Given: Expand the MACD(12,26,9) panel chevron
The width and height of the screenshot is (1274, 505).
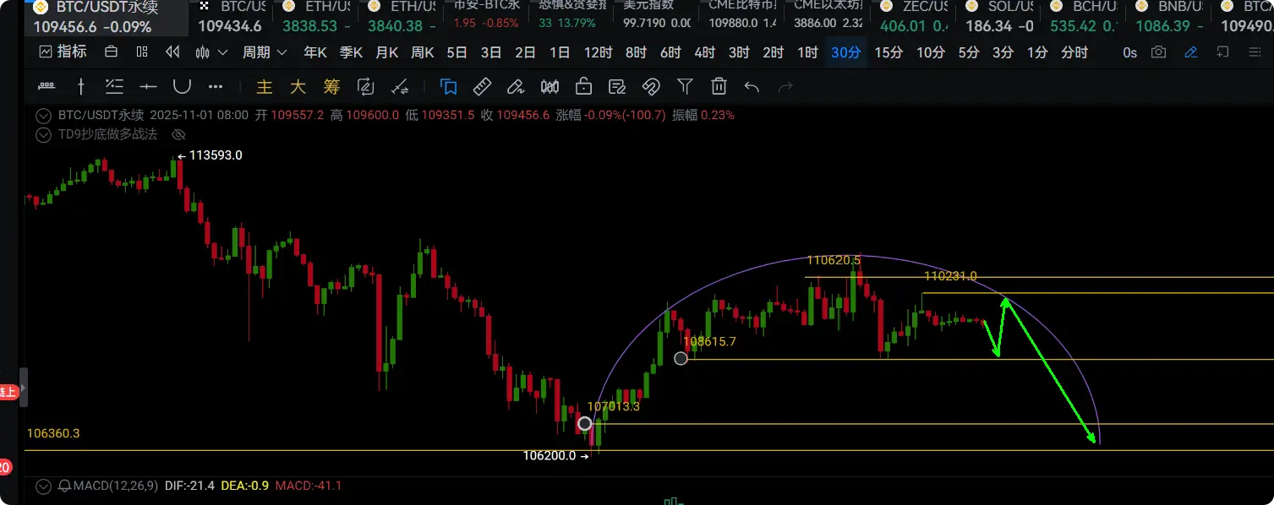Looking at the screenshot, I should 43,486.
